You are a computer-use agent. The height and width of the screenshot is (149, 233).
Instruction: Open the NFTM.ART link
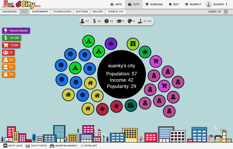(x=89, y=146)
